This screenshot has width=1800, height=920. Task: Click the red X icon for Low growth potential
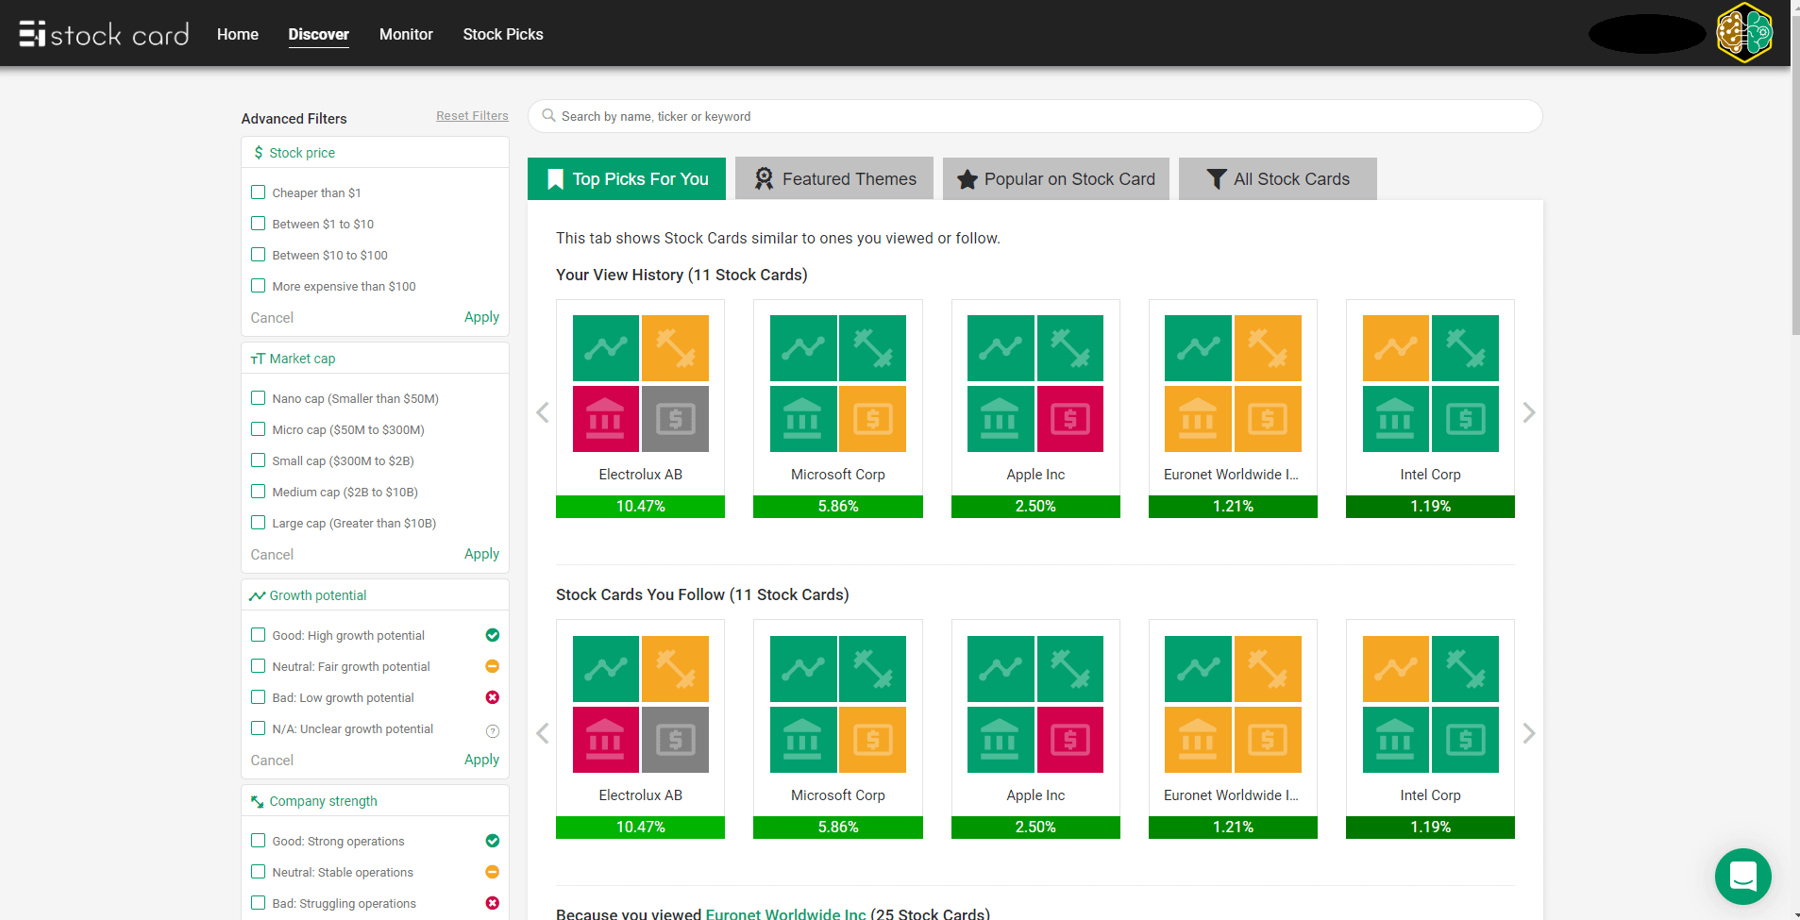coord(492,697)
